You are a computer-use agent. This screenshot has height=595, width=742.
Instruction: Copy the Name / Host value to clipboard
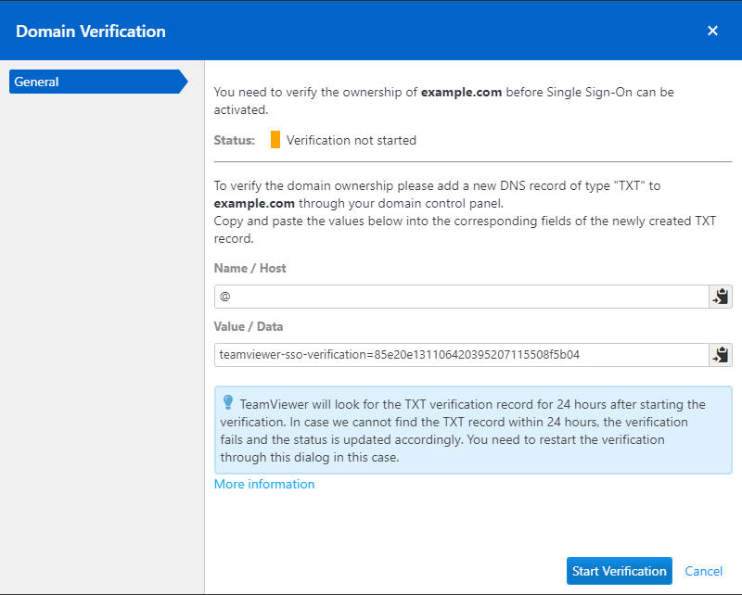coord(721,297)
